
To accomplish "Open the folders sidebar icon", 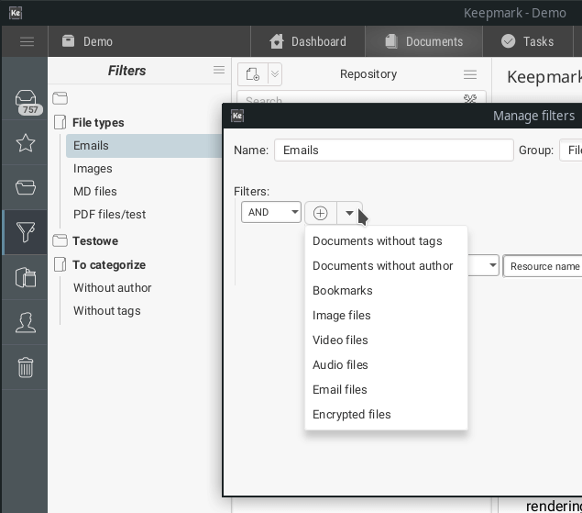I will click(26, 188).
